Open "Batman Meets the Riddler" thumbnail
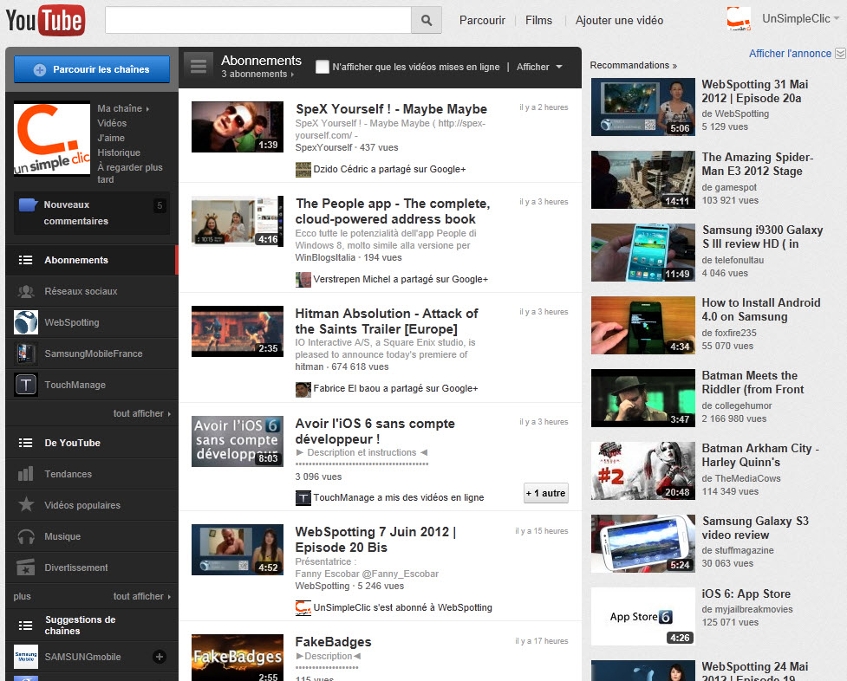The image size is (847, 681). point(642,398)
